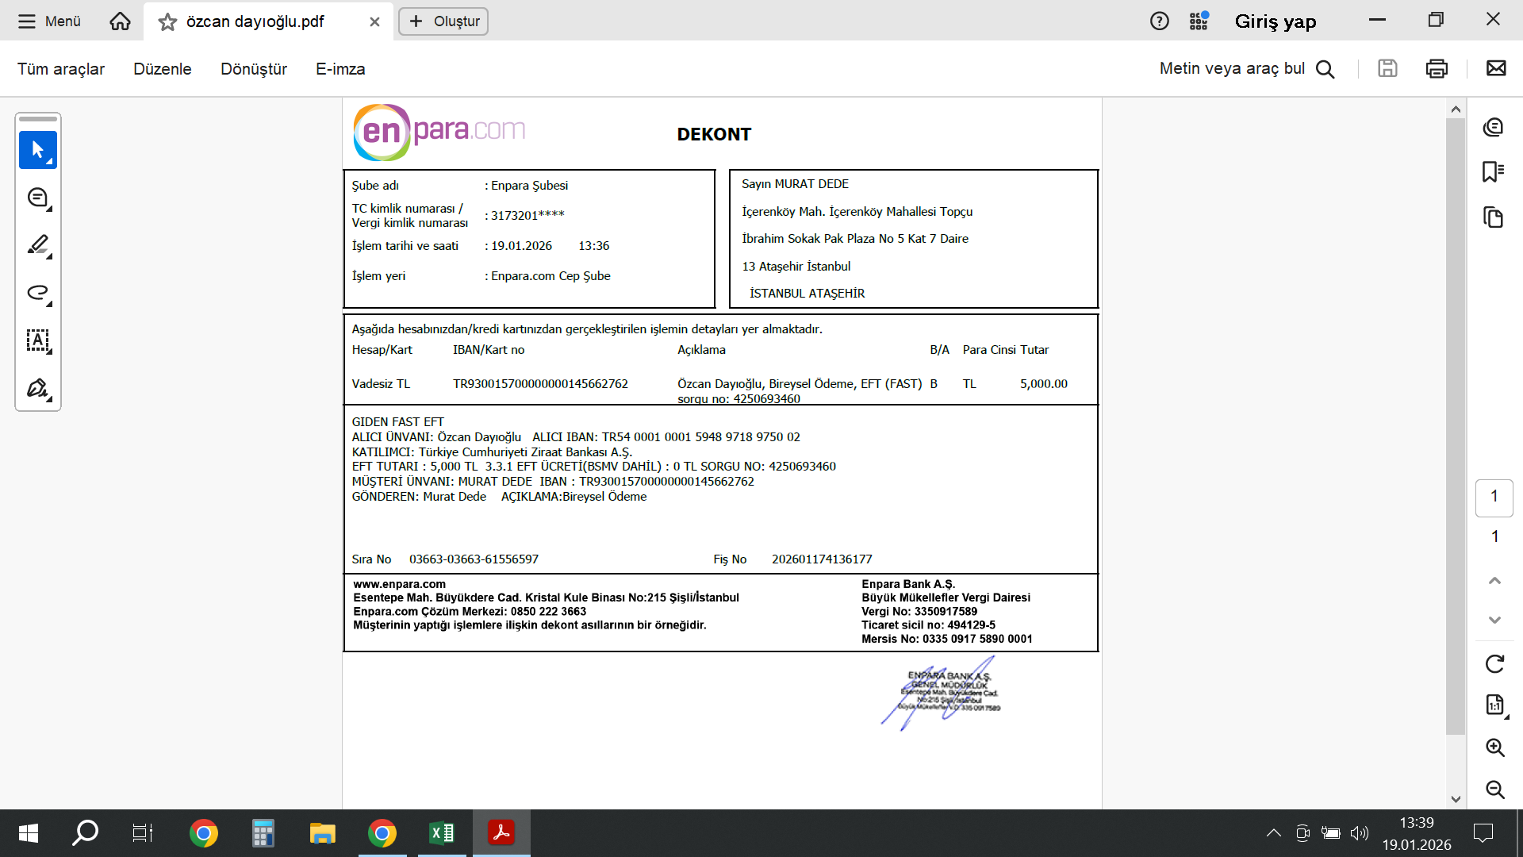Click the Sayın MURAT DEDE line
Viewport: 1523px width, 857px height.
(x=795, y=184)
